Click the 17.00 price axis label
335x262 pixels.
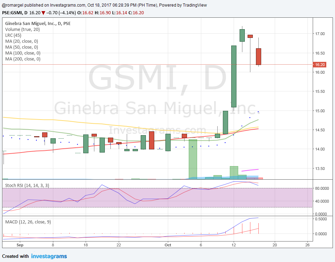coord(320,34)
